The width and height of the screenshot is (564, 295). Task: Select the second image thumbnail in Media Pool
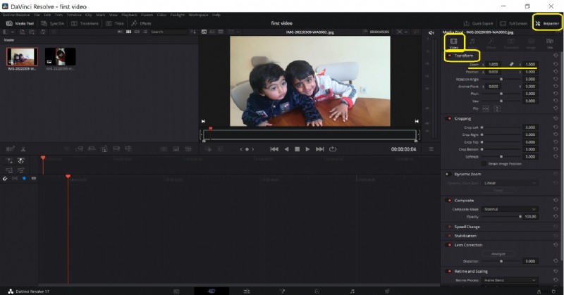coord(60,57)
